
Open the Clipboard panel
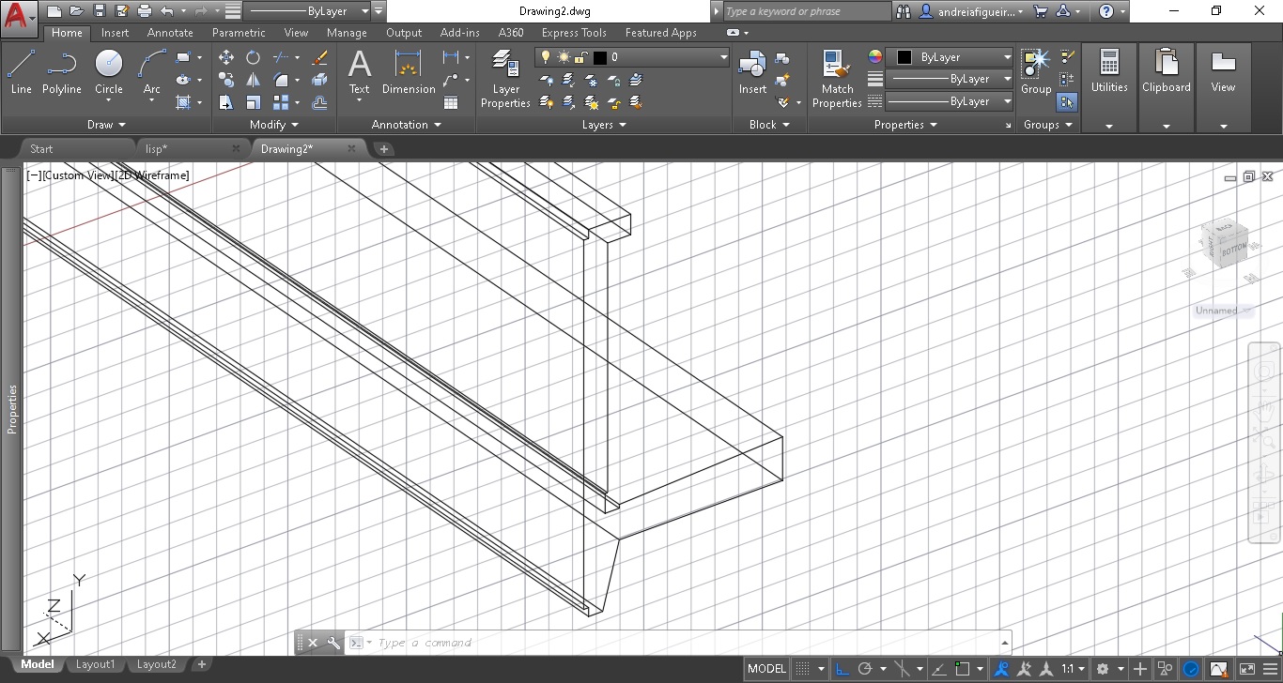1167,87
